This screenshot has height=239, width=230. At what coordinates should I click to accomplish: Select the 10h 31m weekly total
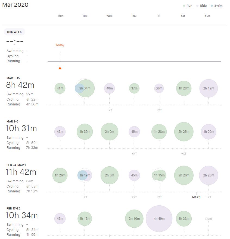tap(21, 128)
